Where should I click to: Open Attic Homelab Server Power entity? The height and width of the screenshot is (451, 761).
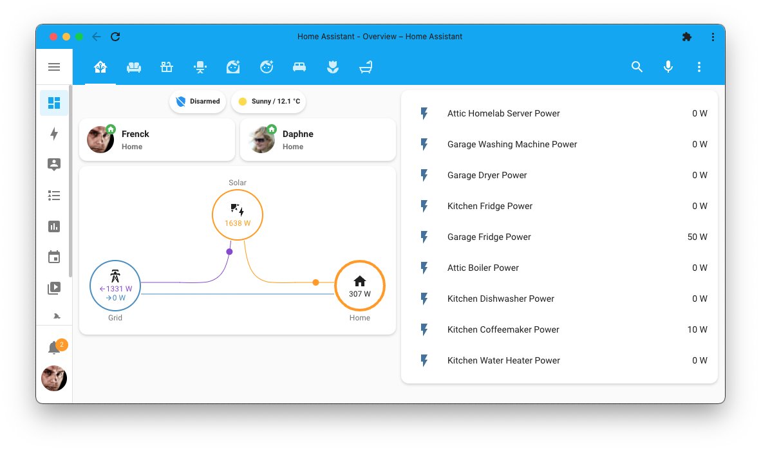[559, 113]
